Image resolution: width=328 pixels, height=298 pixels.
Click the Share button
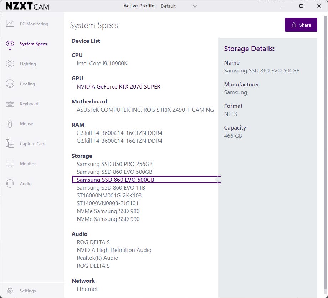point(301,25)
